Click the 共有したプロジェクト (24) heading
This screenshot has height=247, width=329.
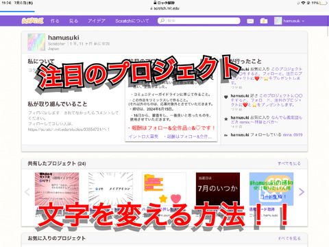point(57,163)
